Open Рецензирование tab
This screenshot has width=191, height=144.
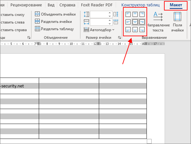26,5
